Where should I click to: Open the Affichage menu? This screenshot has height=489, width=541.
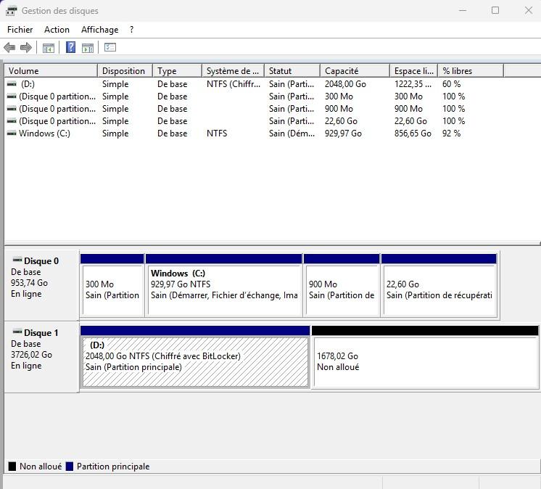point(99,30)
